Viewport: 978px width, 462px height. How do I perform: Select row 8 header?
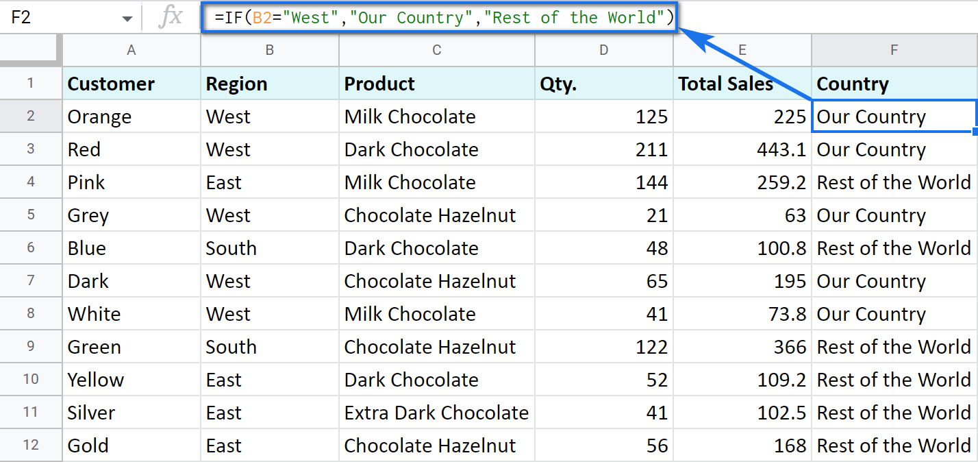[x=31, y=314]
